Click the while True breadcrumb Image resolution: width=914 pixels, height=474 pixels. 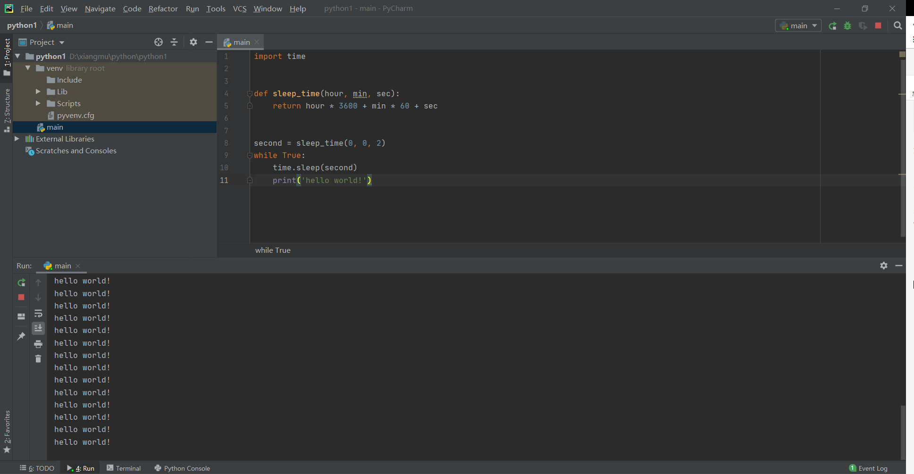point(272,250)
